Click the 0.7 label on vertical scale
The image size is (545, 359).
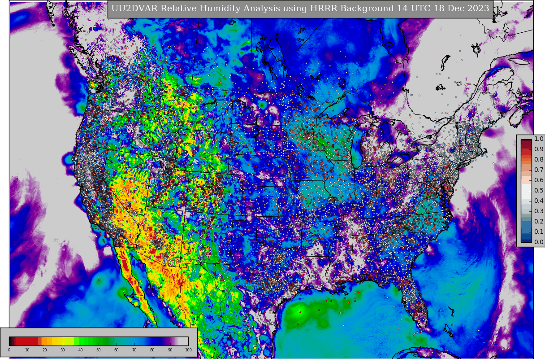(x=539, y=170)
